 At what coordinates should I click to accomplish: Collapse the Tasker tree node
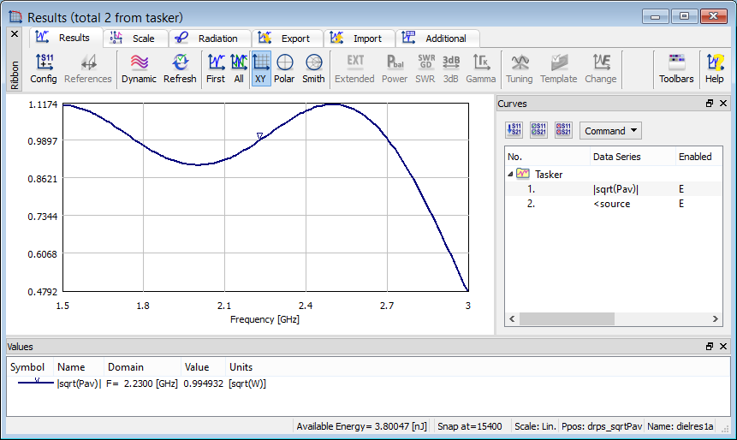[x=511, y=174]
